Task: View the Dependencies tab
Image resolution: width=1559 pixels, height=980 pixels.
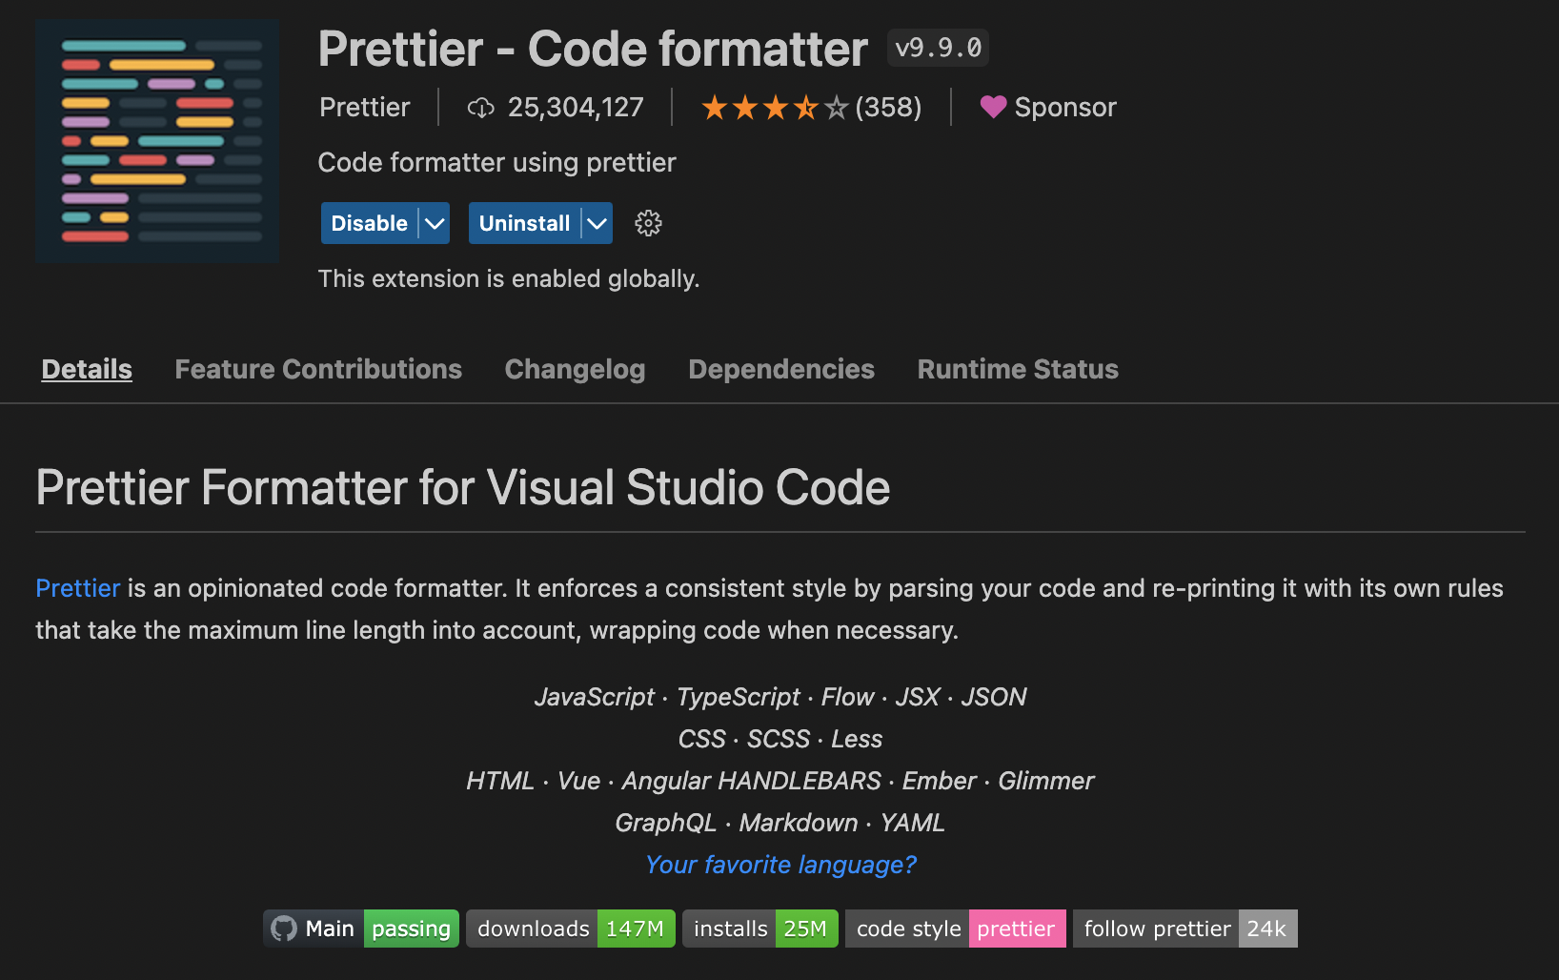Action: pyautogui.click(x=781, y=369)
